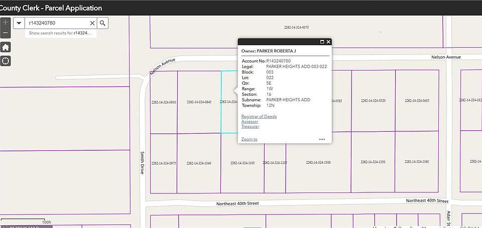The image size is (482, 228).
Task: Select parcel 2262-14-324-0845
Action: click(199, 102)
